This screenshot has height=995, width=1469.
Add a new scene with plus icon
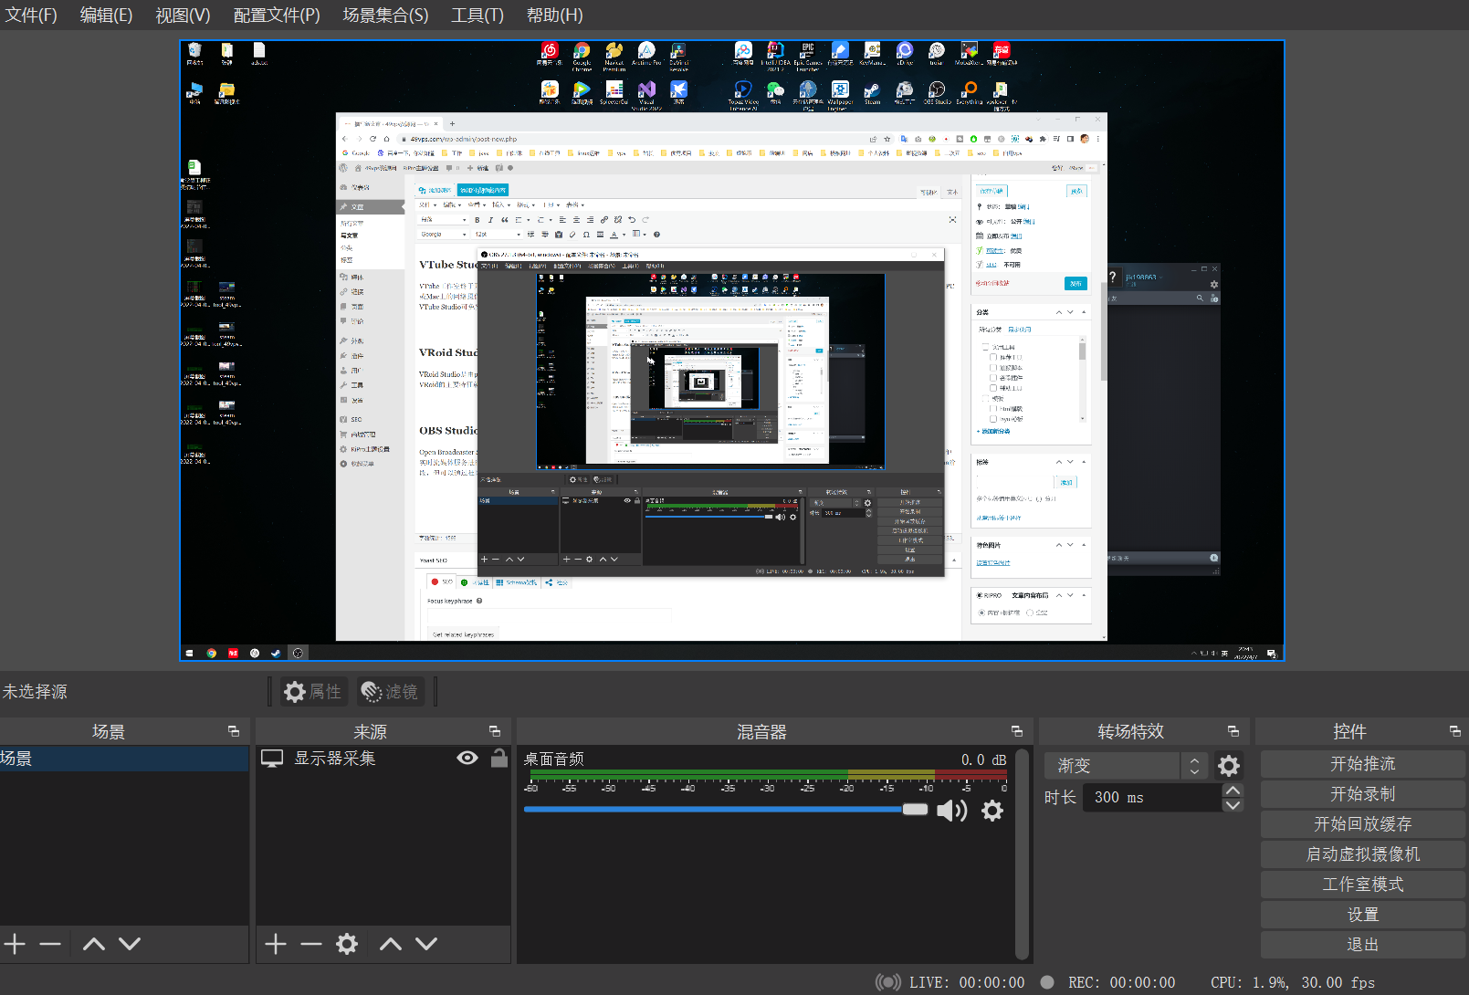point(16,944)
